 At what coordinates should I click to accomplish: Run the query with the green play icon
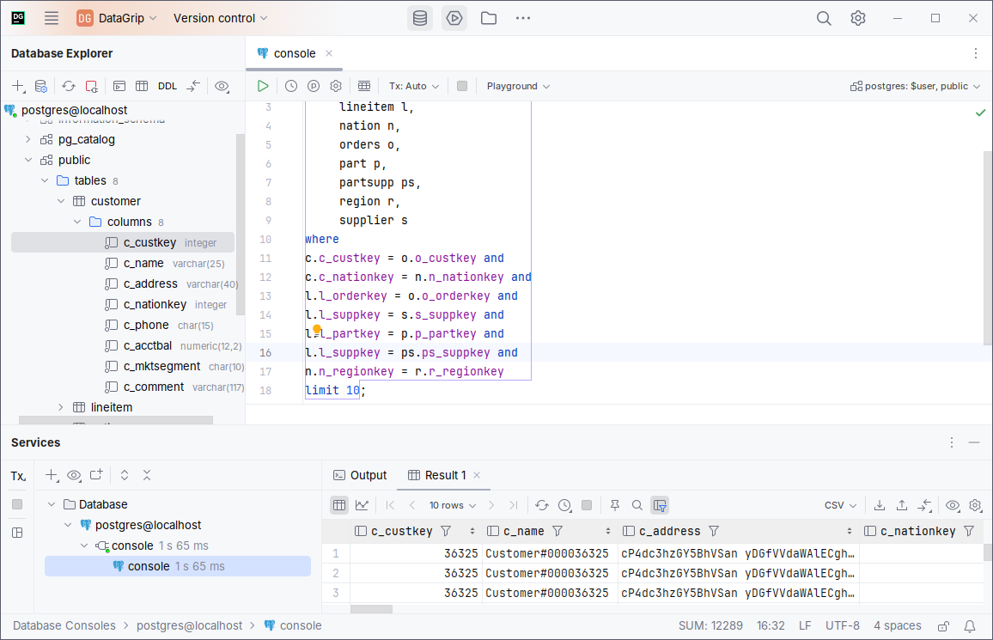pyautogui.click(x=263, y=86)
